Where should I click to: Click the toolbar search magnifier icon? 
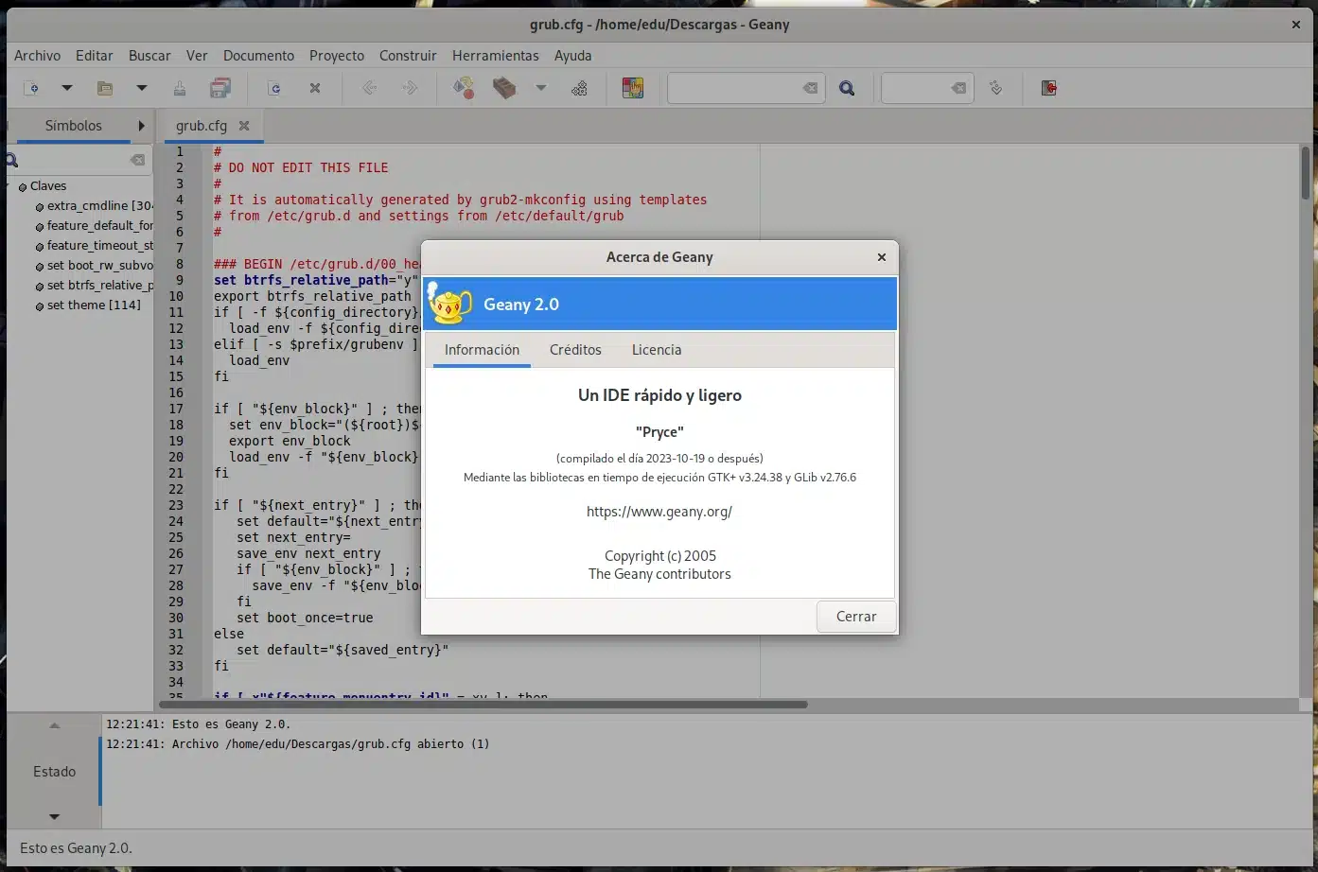click(847, 88)
